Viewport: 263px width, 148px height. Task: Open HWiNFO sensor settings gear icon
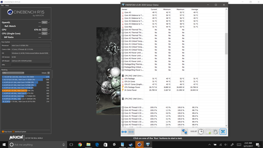click(x=215, y=132)
